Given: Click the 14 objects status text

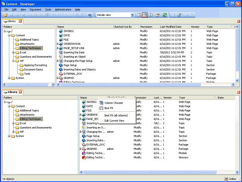Looking at the screenshot, I should pos(8,179).
